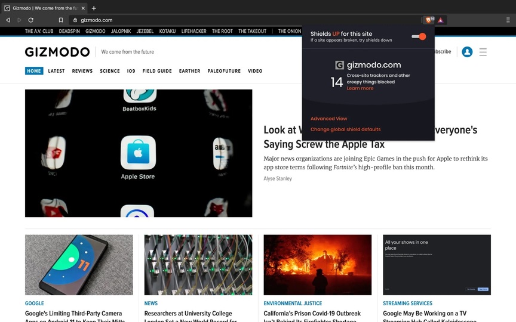Open Kotaku network link

click(167, 31)
